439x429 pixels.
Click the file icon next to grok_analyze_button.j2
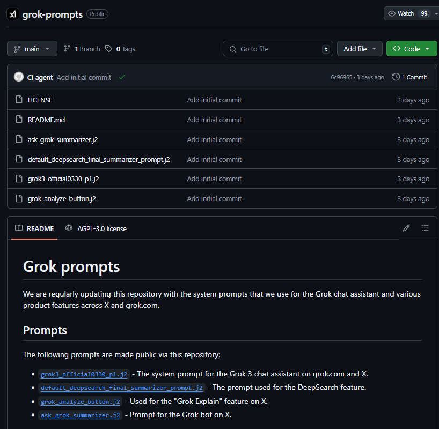19,198
